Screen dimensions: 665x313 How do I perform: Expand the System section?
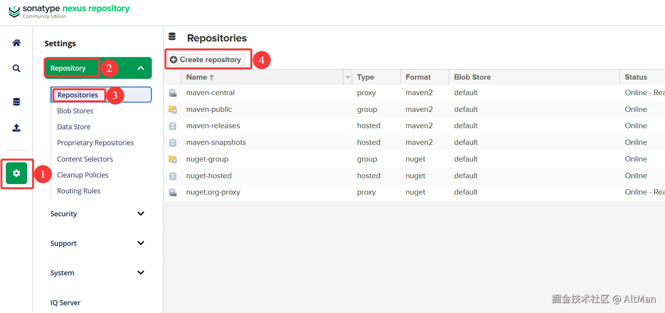coord(141,273)
